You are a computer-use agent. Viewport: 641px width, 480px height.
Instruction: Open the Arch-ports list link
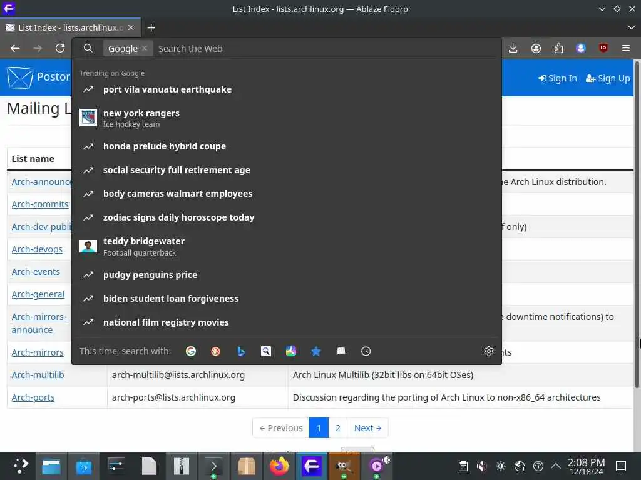coord(33,397)
